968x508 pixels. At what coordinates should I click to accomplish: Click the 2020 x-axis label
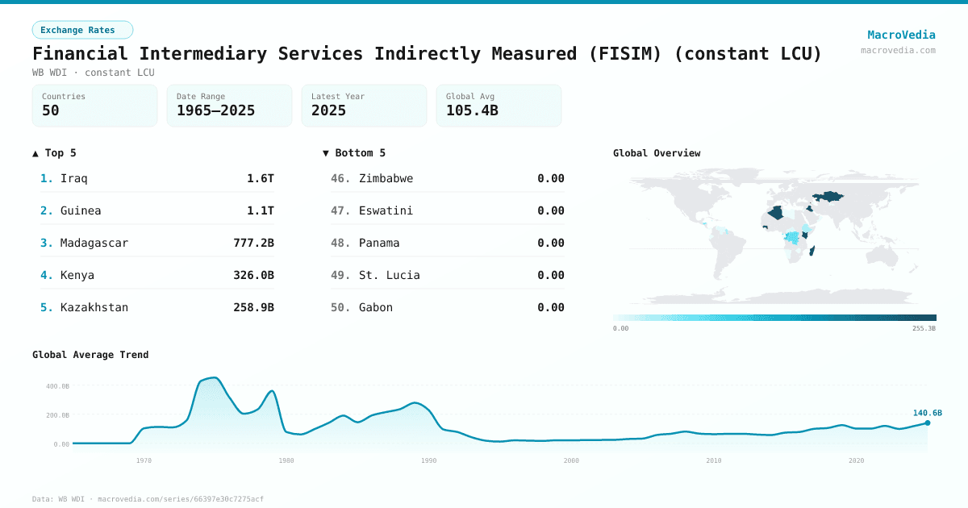(856, 460)
